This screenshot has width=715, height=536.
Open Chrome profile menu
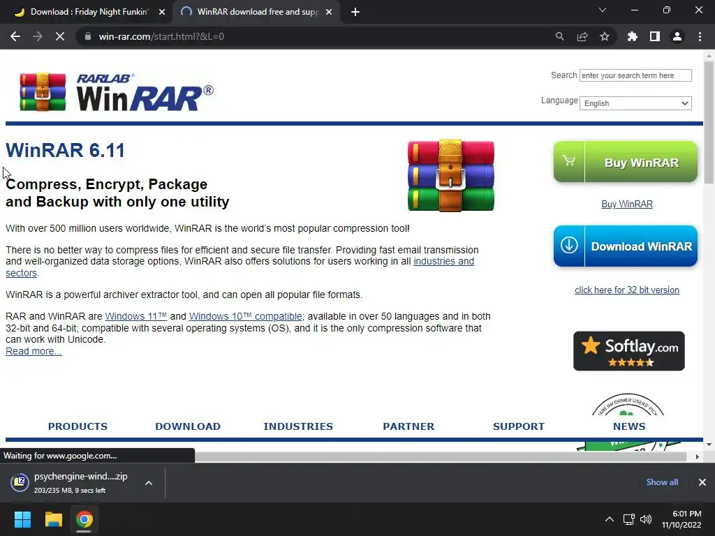coord(677,36)
